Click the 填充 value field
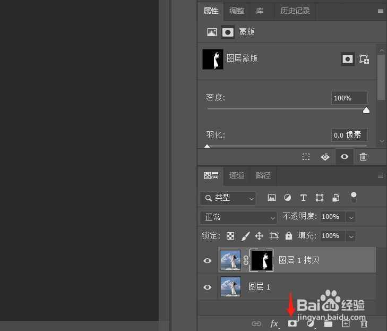The image size is (387, 331). point(333,236)
